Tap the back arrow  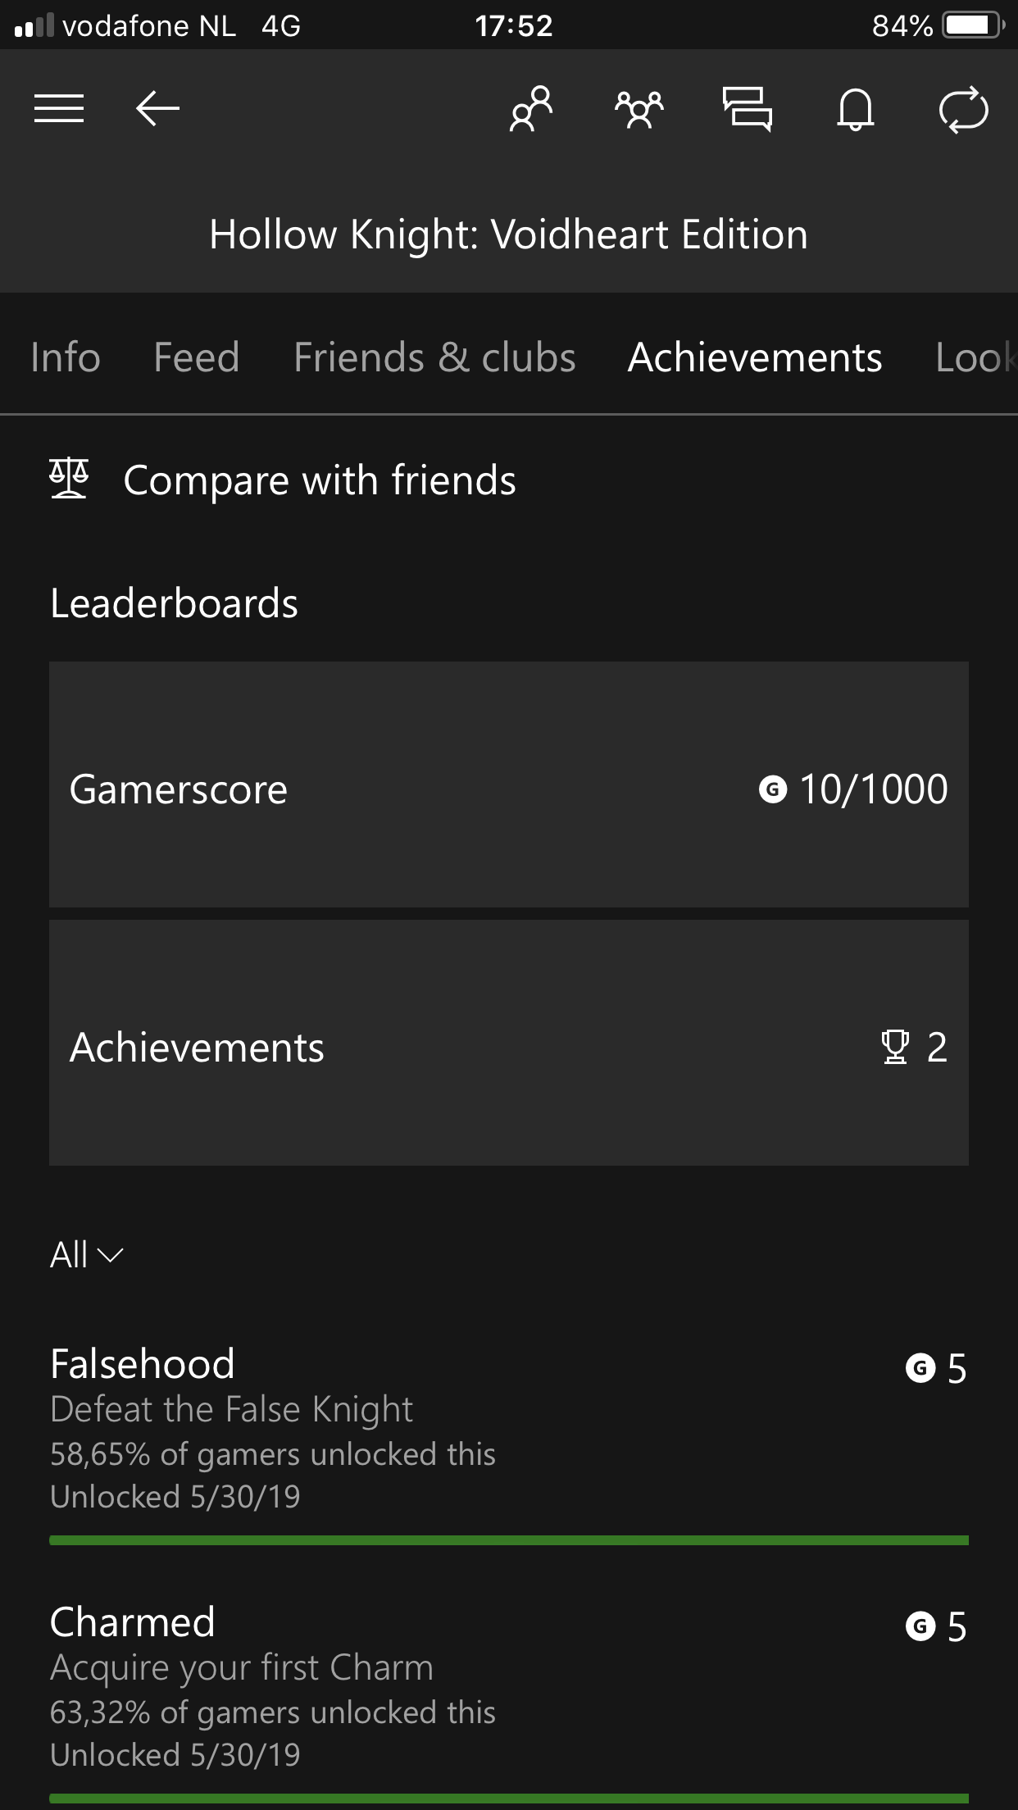click(157, 108)
